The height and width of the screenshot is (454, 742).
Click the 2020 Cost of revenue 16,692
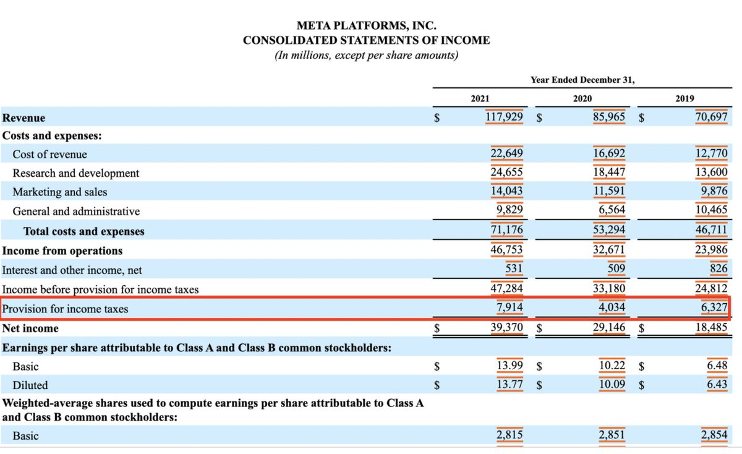[x=609, y=153]
